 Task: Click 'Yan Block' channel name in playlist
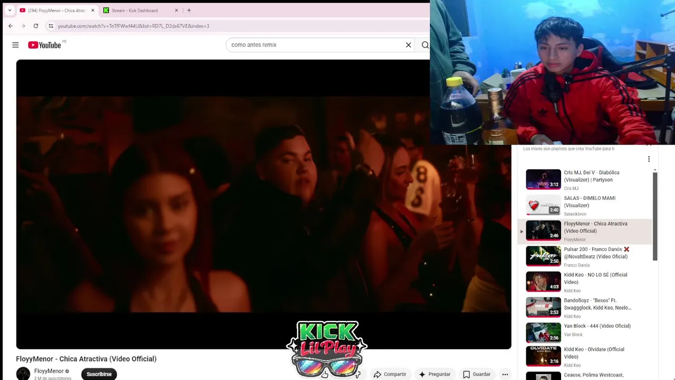pos(573,335)
